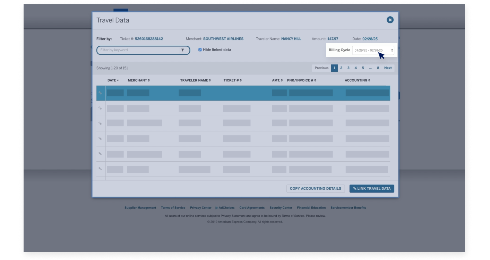The width and height of the screenshot is (490, 260).
Task: Select Security Center in the footer links
Action: [x=281, y=208]
